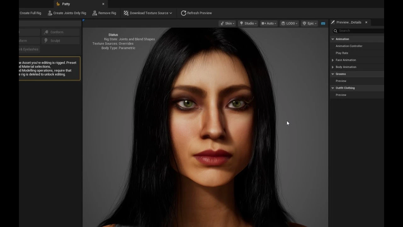403x227 pixels.
Task: Open the Skin view mode icon
Action: (223, 23)
